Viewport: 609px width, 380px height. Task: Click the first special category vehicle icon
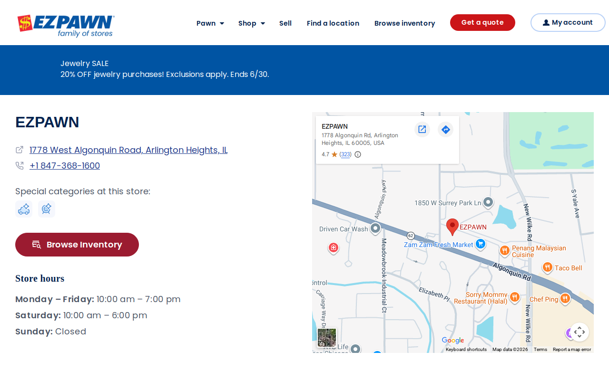click(24, 209)
